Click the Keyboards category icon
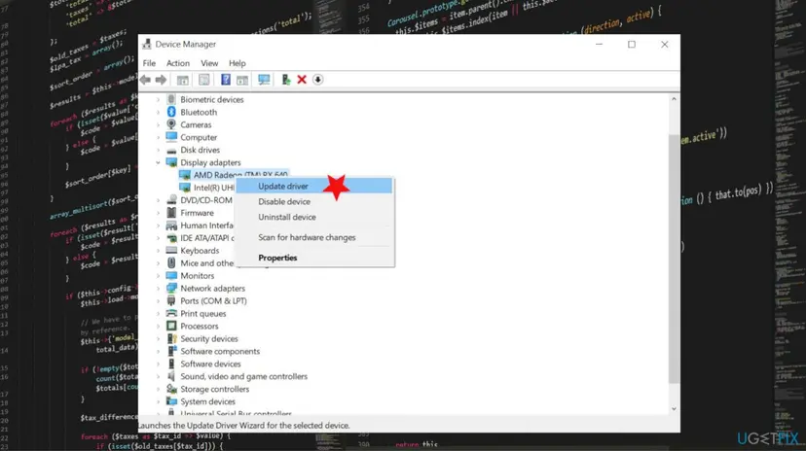This screenshot has height=451, width=806. click(171, 251)
